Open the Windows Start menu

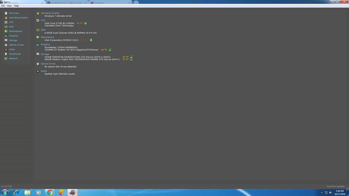[x=5, y=192]
